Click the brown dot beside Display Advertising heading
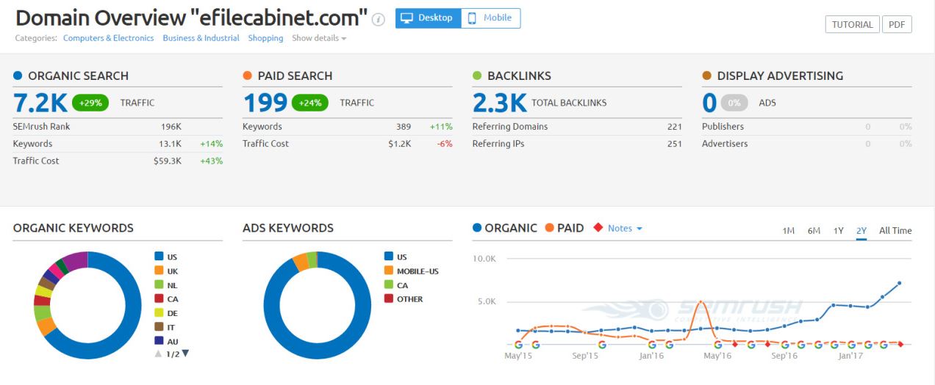 pyautogui.click(x=706, y=76)
